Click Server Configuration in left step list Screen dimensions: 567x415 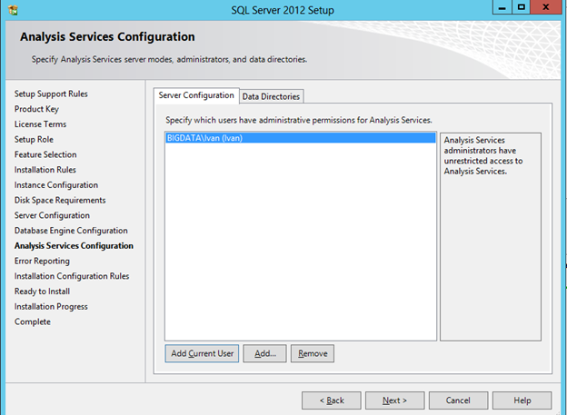pos(52,215)
